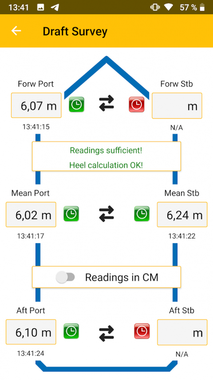Tap the Telegram notification icon in status bar

tap(55, 7)
